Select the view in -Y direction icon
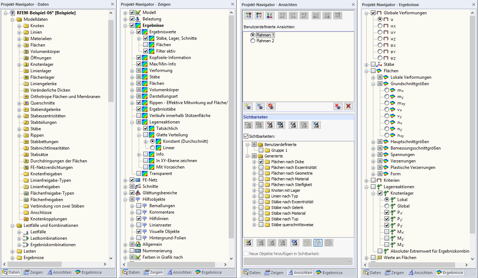 click(x=259, y=15)
